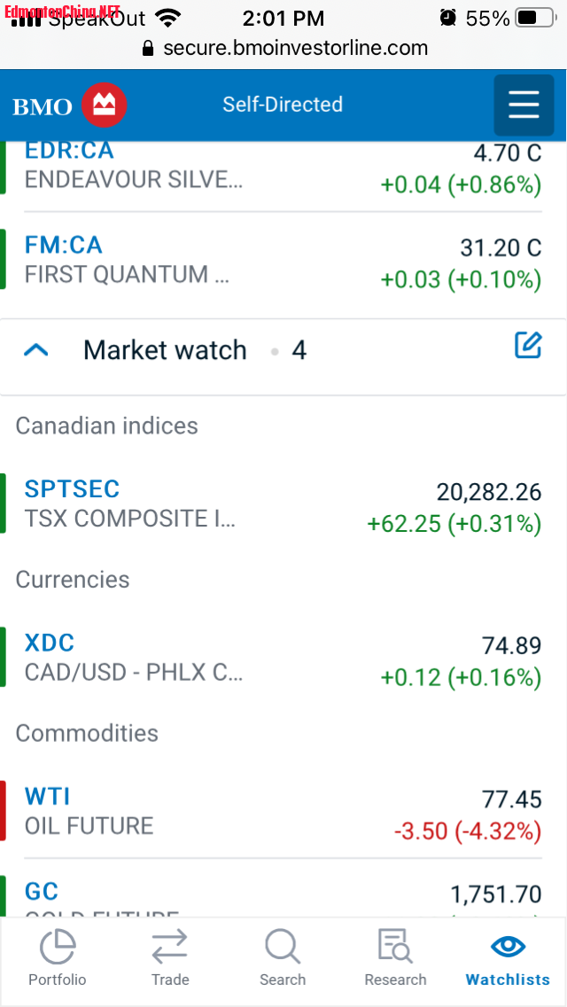Tap the Self-Directed header text
The image size is (567, 1007).
pos(283,105)
